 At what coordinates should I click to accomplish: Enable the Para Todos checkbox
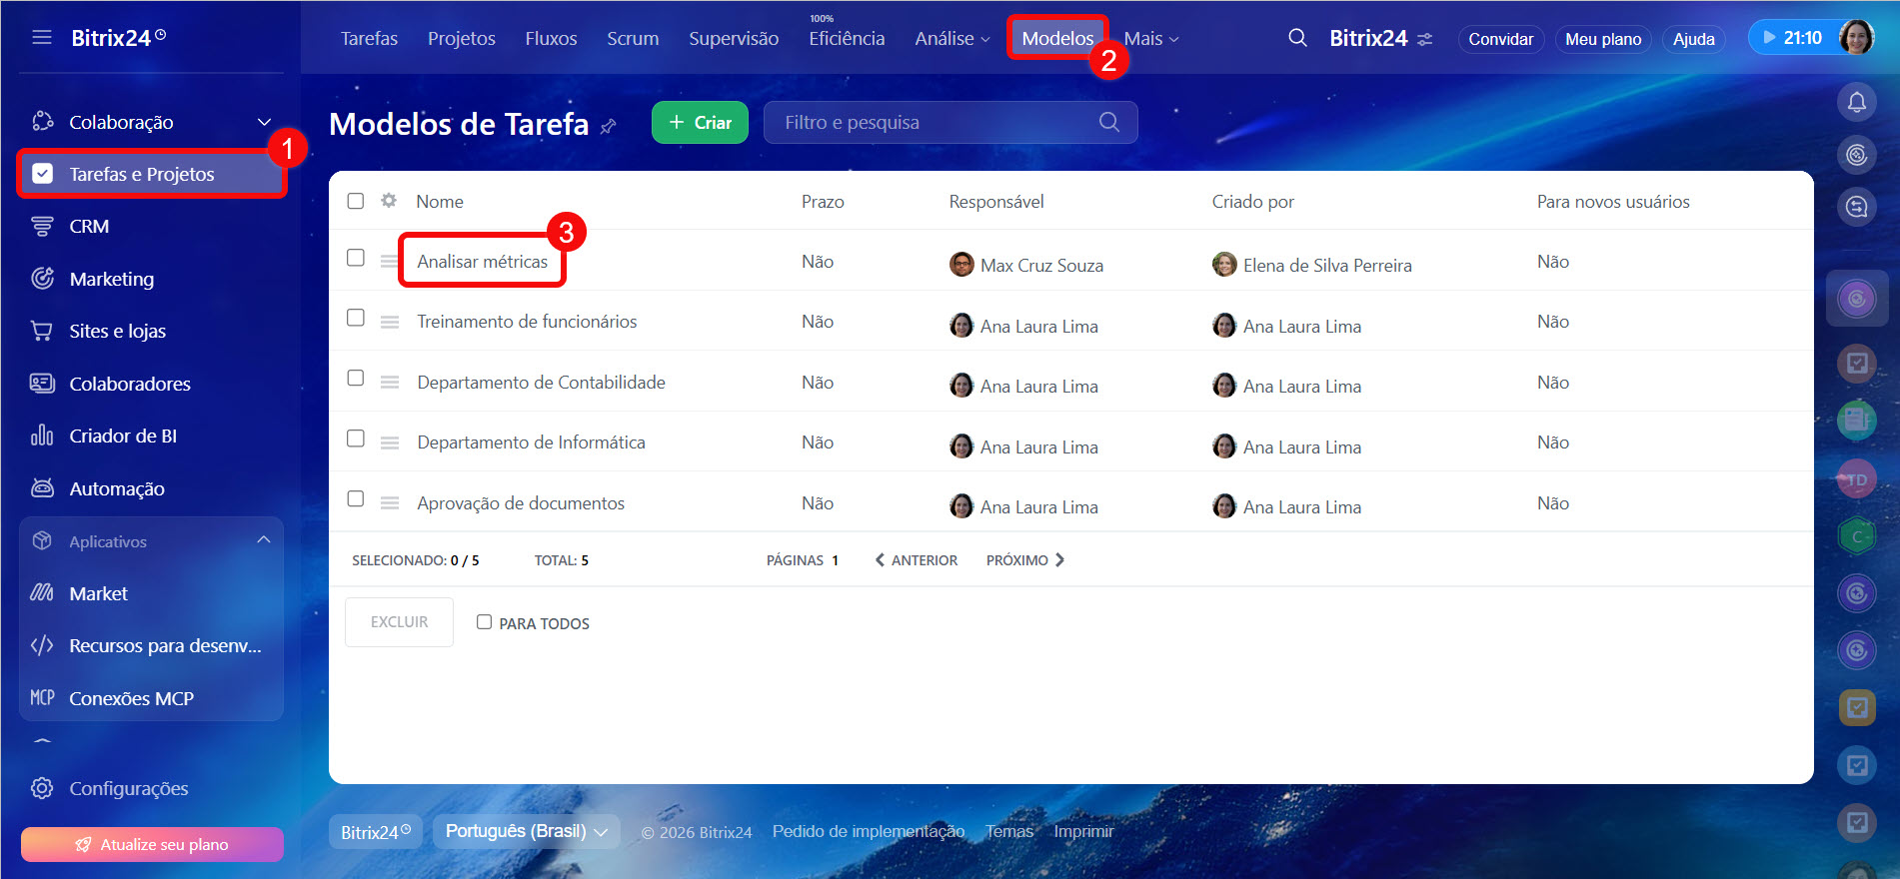tap(484, 622)
